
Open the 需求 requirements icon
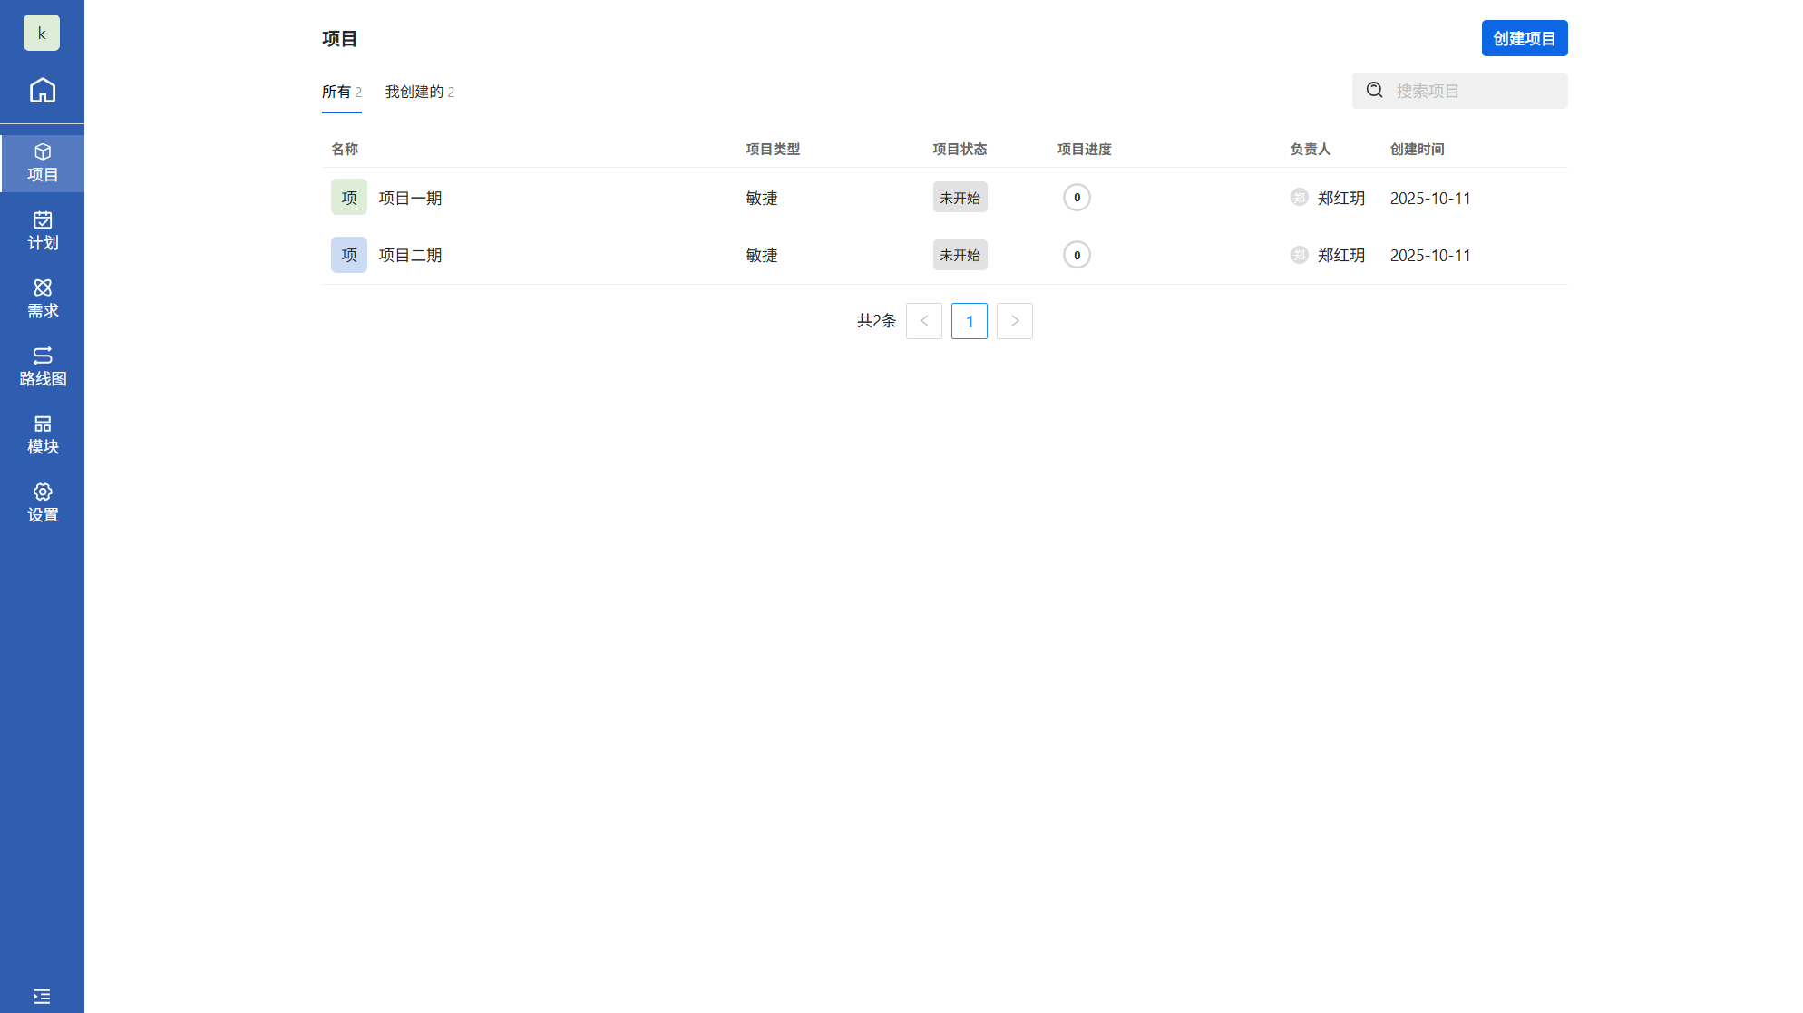click(42, 298)
